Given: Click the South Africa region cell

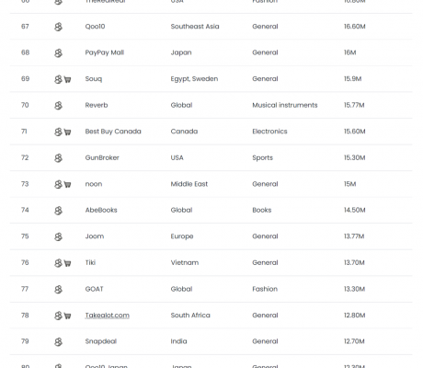Looking at the screenshot, I should 190,316.
